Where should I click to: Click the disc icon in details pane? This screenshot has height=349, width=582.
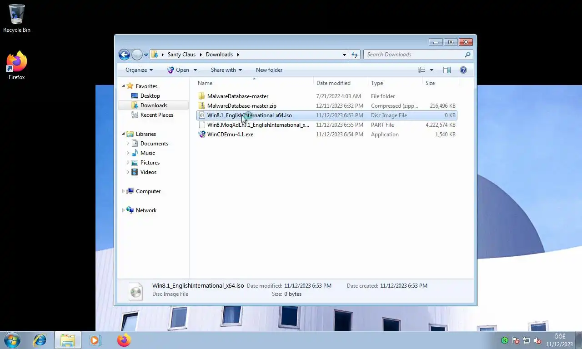(136, 291)
